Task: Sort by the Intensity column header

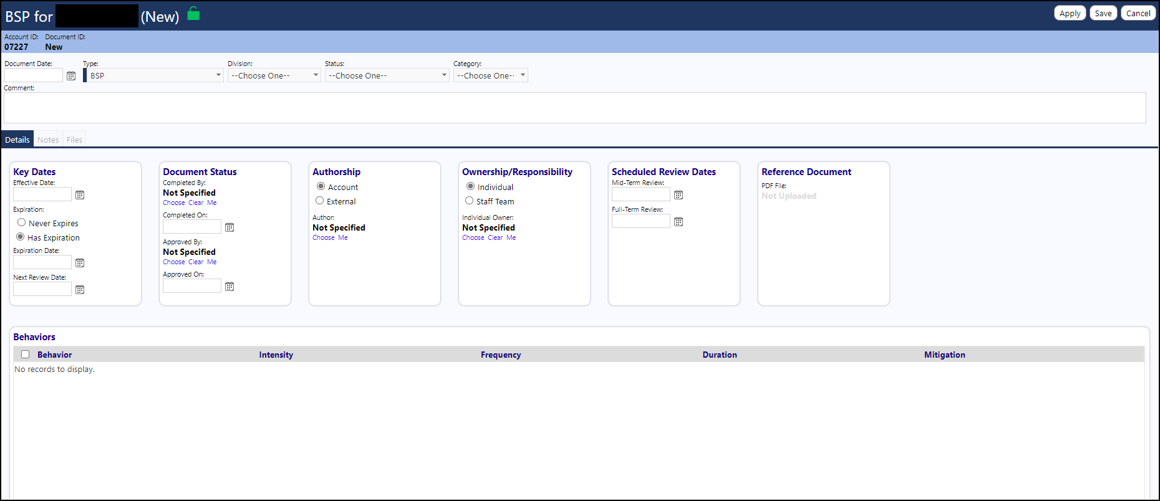Action: 276,355
